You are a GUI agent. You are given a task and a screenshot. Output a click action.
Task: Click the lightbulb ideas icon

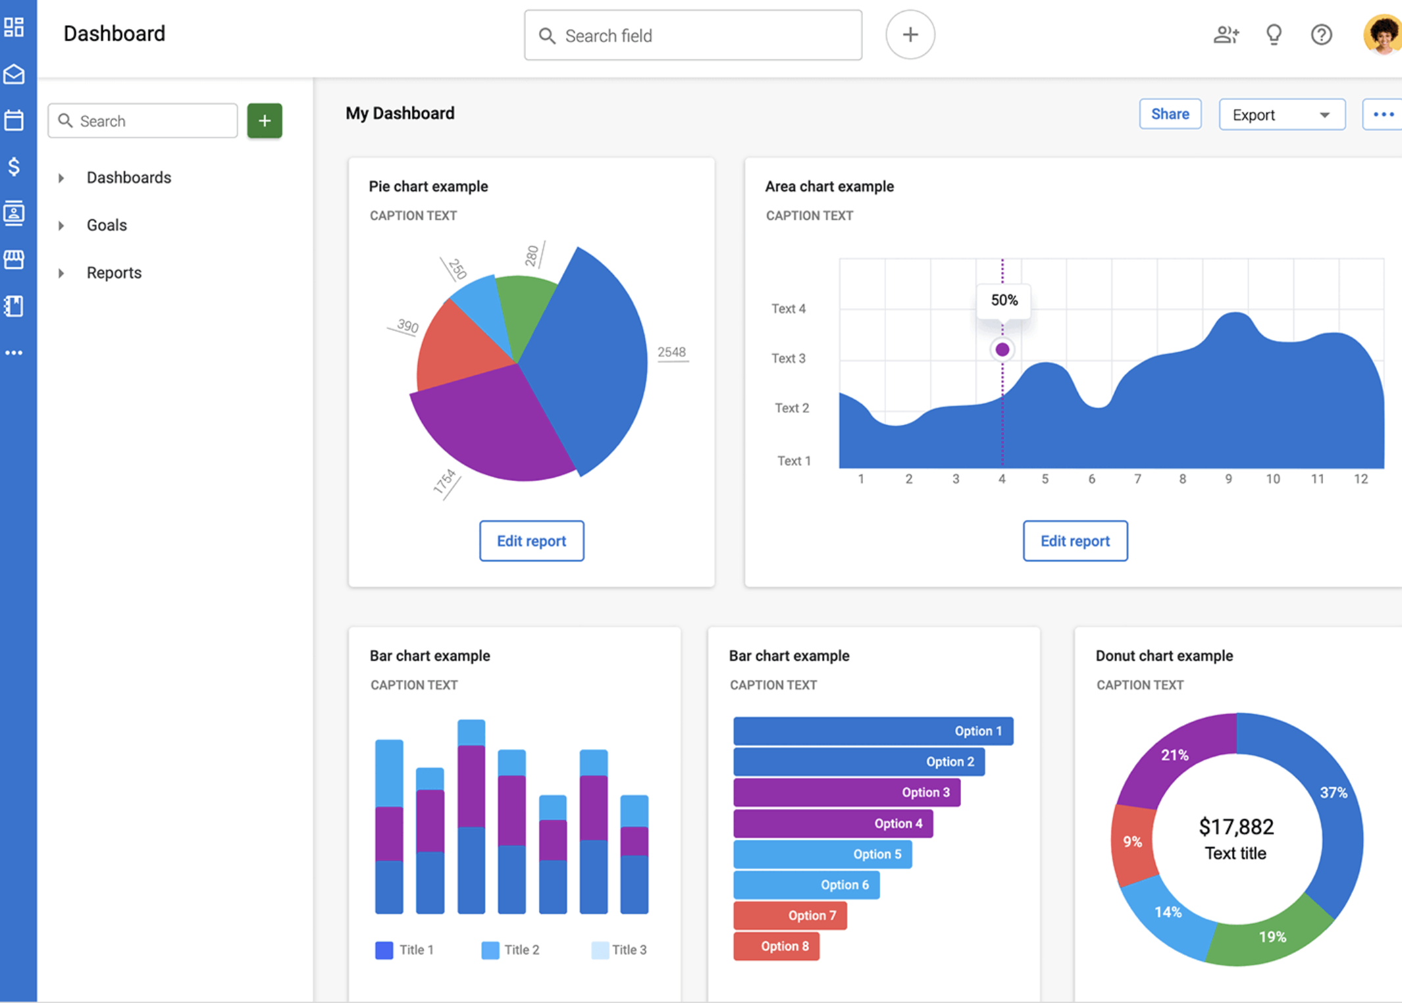[x=1274, y=35]
